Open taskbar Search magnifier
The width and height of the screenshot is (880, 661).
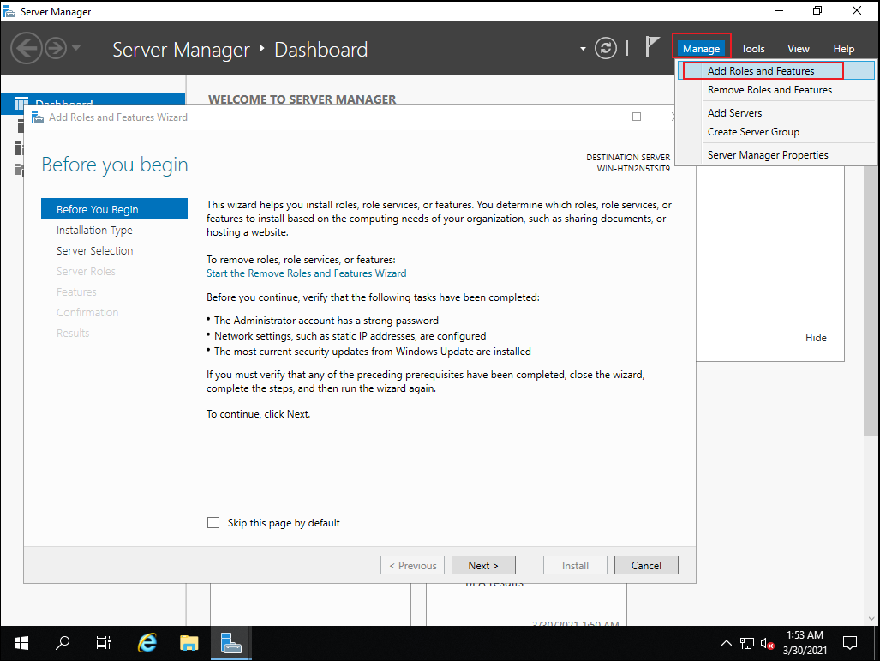pos(63,643)
